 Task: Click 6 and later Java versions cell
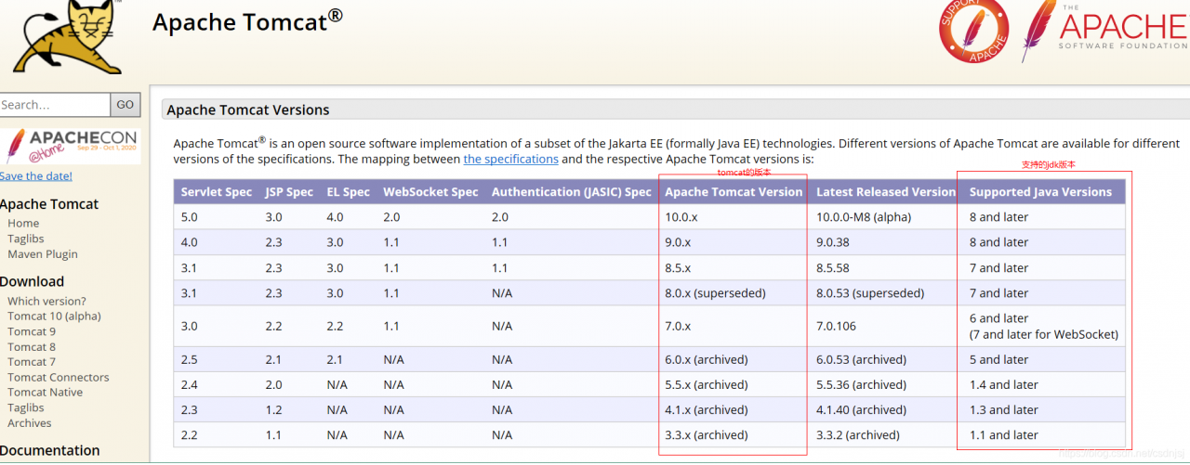[1044, 327]
